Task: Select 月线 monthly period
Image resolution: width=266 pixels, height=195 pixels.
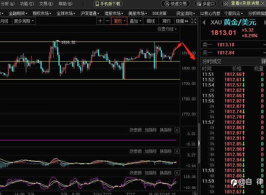Action: tap(4, 21)
